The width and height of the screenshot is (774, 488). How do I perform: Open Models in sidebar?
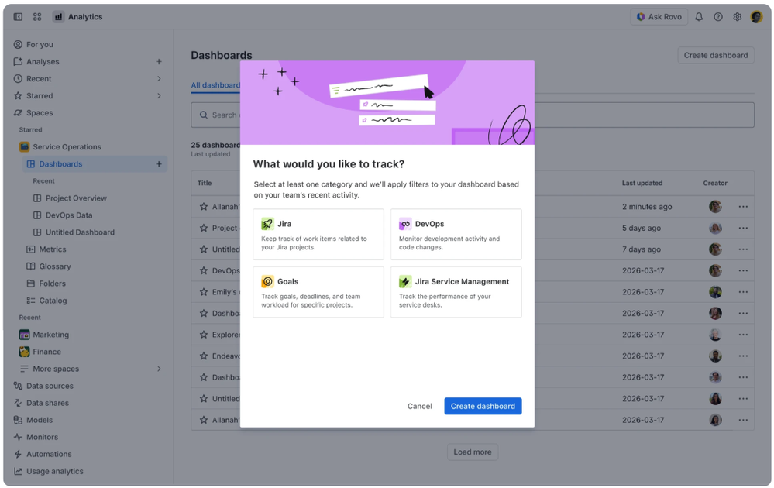39,421
